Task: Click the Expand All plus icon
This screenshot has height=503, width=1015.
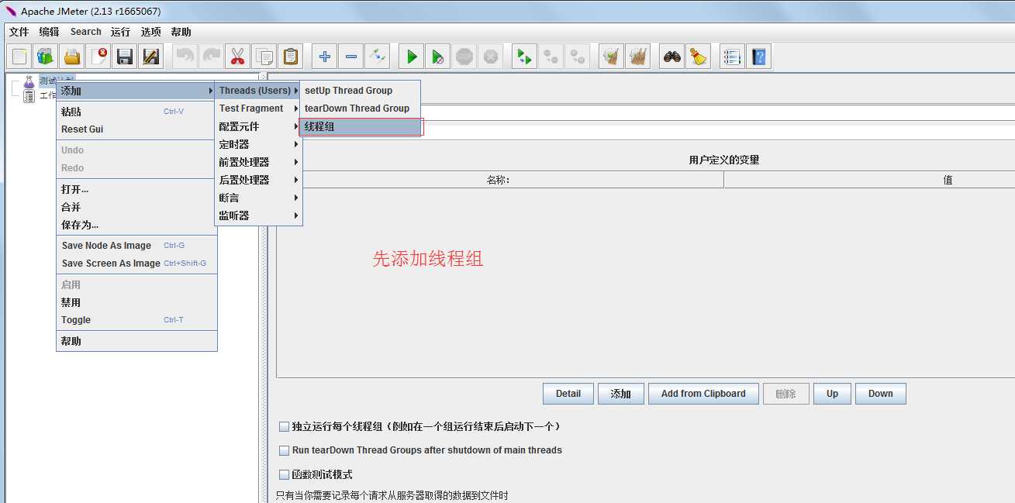Action: [325, 57]
